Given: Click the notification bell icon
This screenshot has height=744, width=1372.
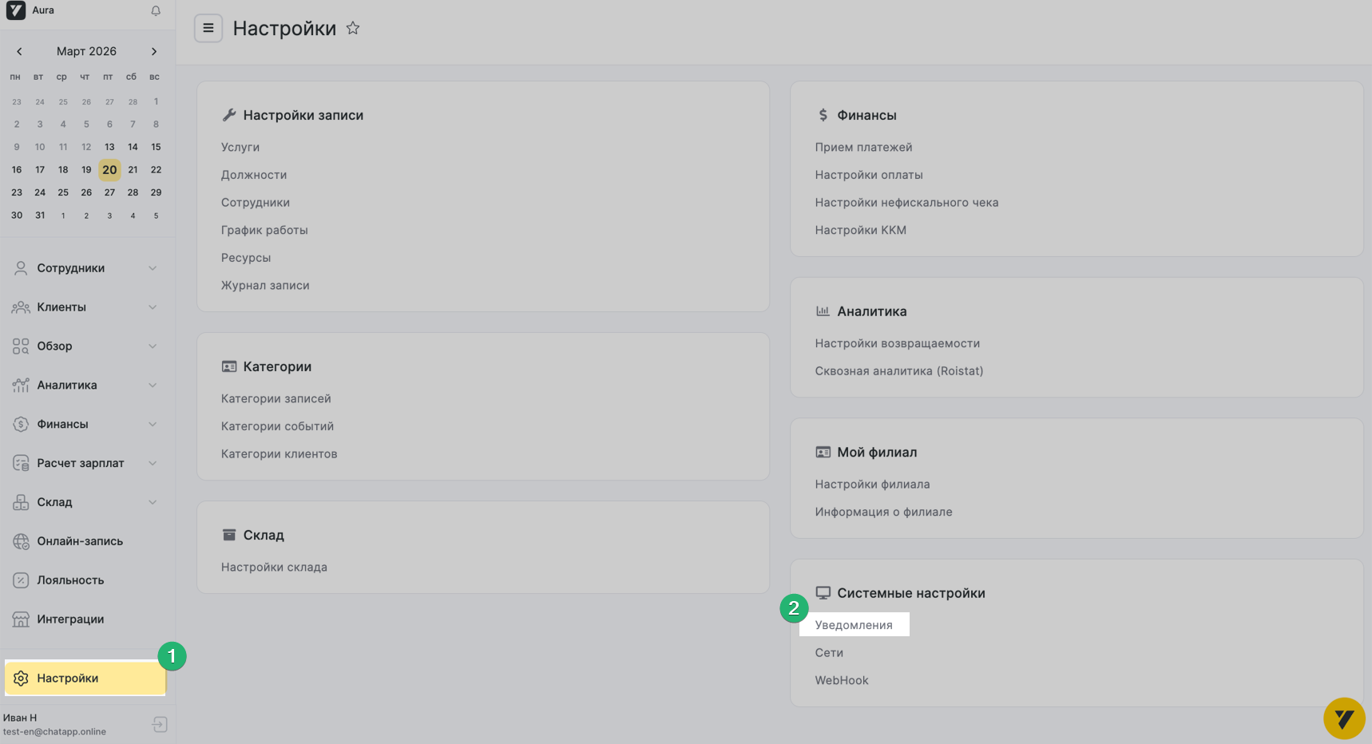Looking at the screenshot, I should point(156,11).
